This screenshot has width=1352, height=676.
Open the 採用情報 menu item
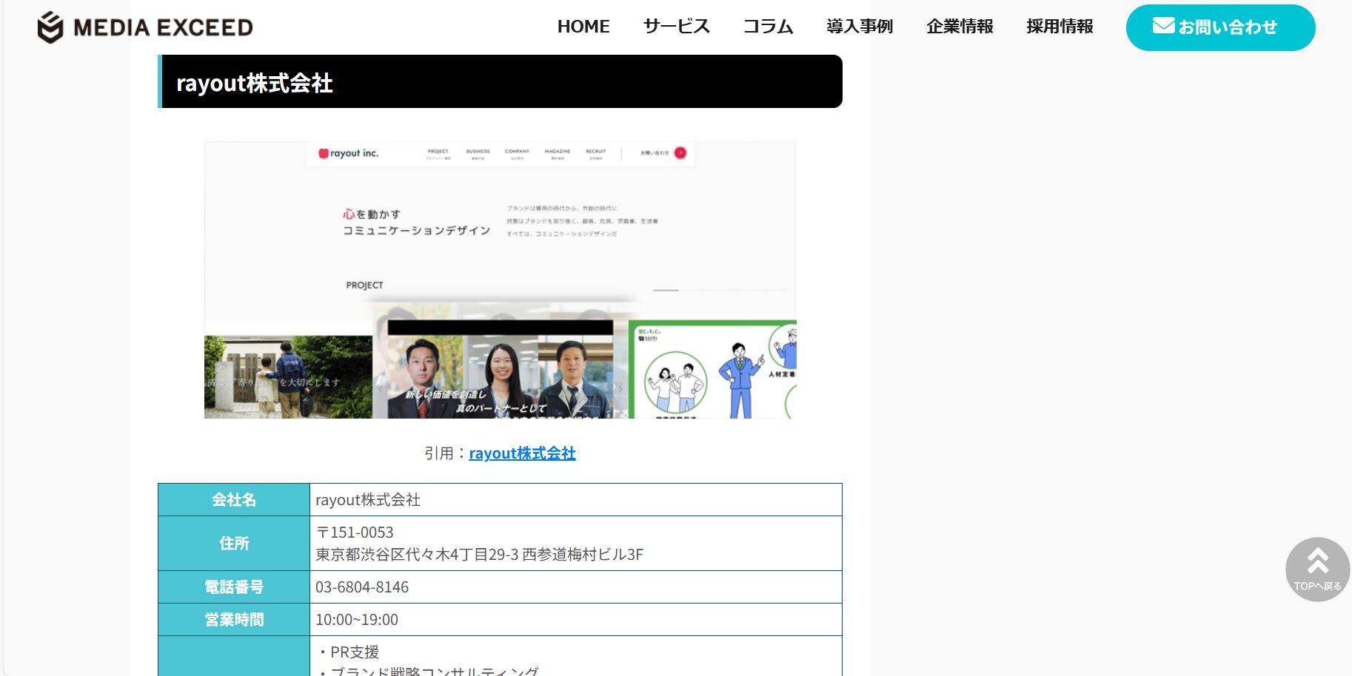(1060, 27)
